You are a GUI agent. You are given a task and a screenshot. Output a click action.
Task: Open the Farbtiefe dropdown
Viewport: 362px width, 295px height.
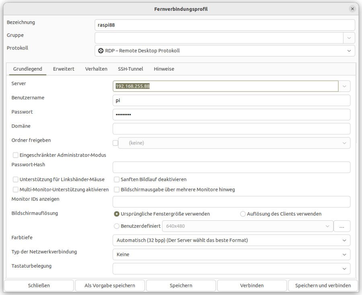pyautogui.click(x=231, y=240)
